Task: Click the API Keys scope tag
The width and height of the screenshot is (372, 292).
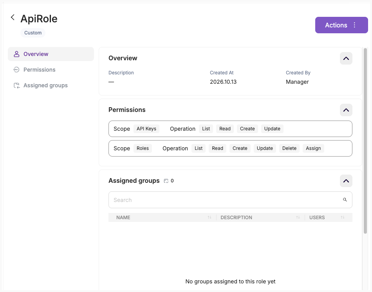Action: click(146, 129)
